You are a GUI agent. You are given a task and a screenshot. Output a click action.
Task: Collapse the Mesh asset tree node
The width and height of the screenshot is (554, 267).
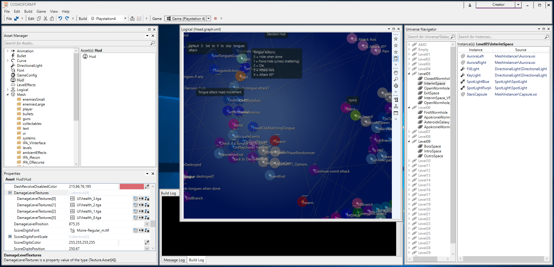pos(8,95)
